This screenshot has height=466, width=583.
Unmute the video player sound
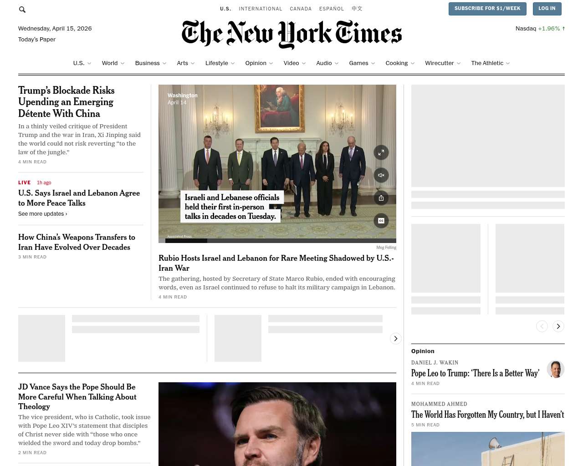(x=381, y=175)
